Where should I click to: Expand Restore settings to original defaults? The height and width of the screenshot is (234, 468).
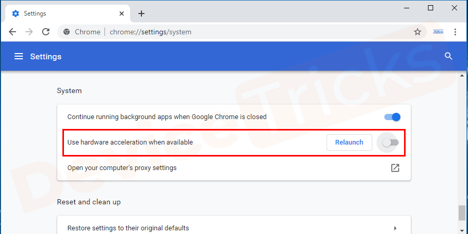pyautogui.click(x=395, y=228)
